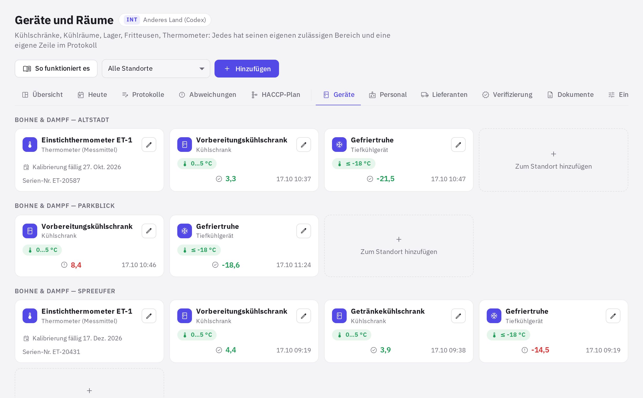Click Kalibrierung fällig 27. Okt. 2026 text
The width and height of the screenshot is (643, 398).
coord(77,167)
